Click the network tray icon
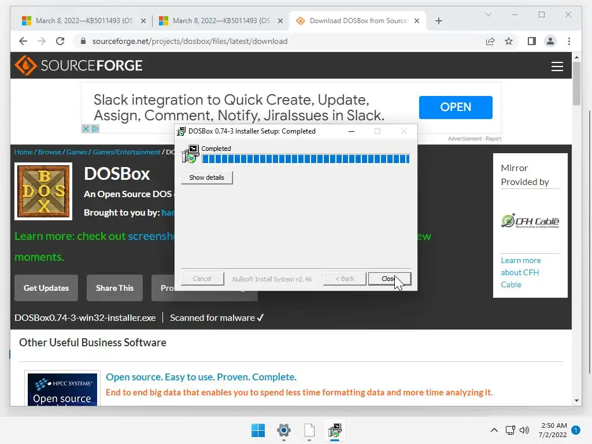This screenshot has height=444, width=592. (510, 430)
